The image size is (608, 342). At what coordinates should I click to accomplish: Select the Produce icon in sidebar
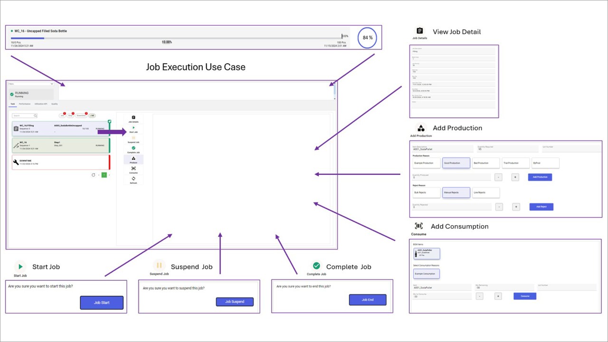[x=133, y=159]
